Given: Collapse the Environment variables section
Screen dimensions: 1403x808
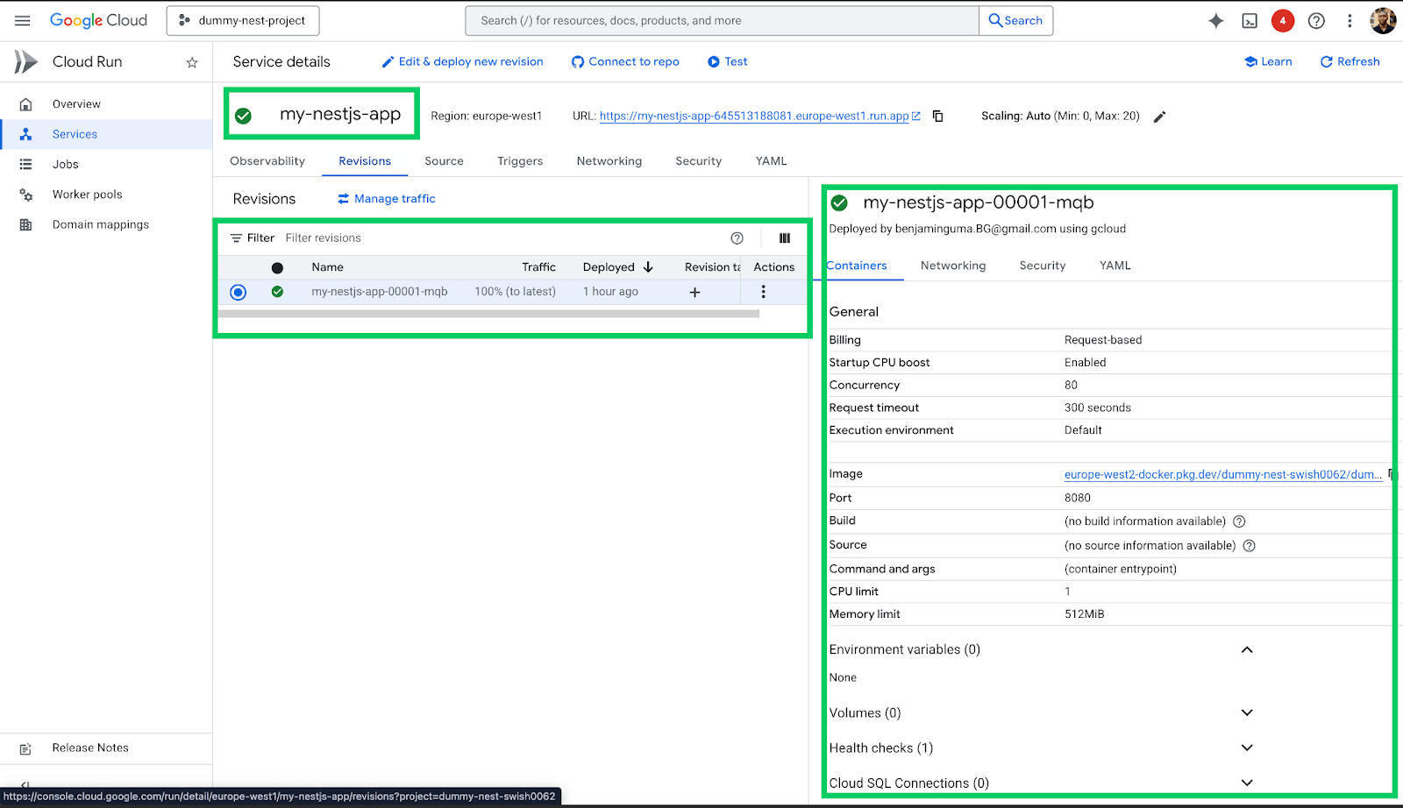Looking at the screenshot, I should click(1247, 649).
